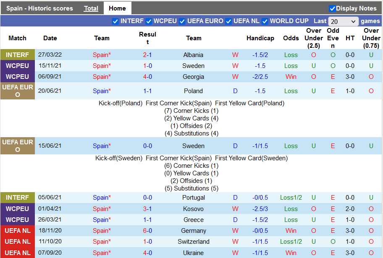Disable the UEFA EURO filter checkbox
383x258 pixels.
(182, 21)
